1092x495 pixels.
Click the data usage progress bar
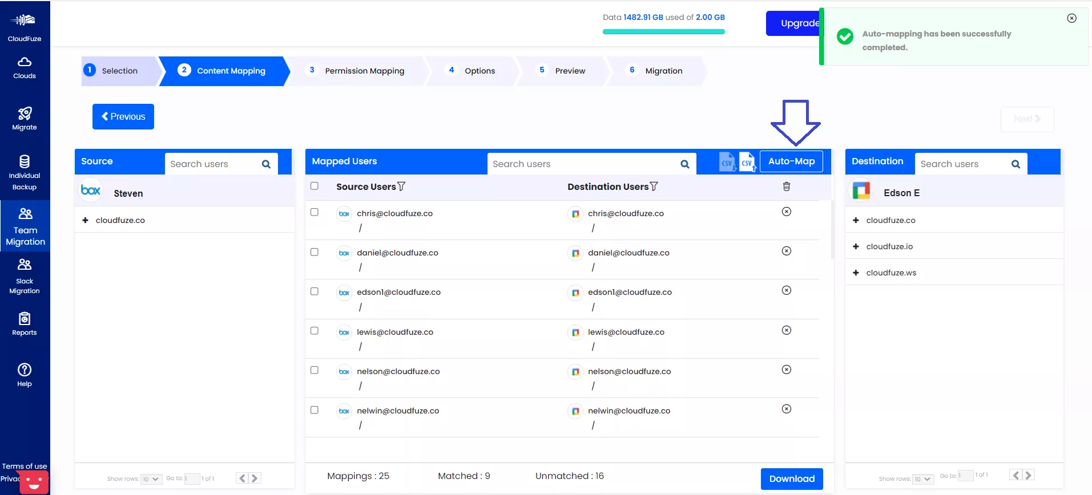(664, 32)
